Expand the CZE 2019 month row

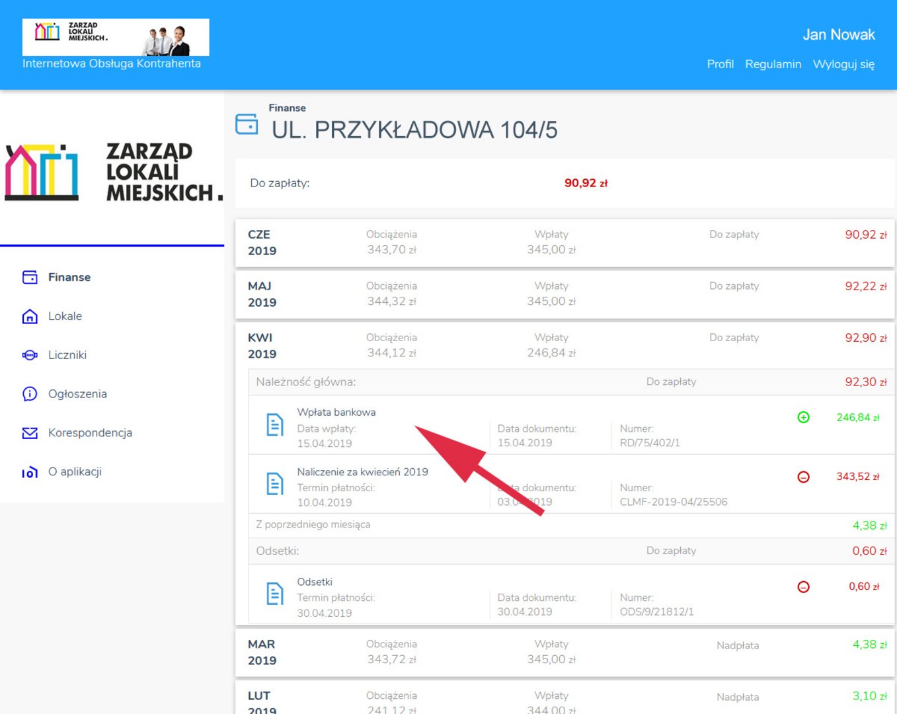coord(565,243)
